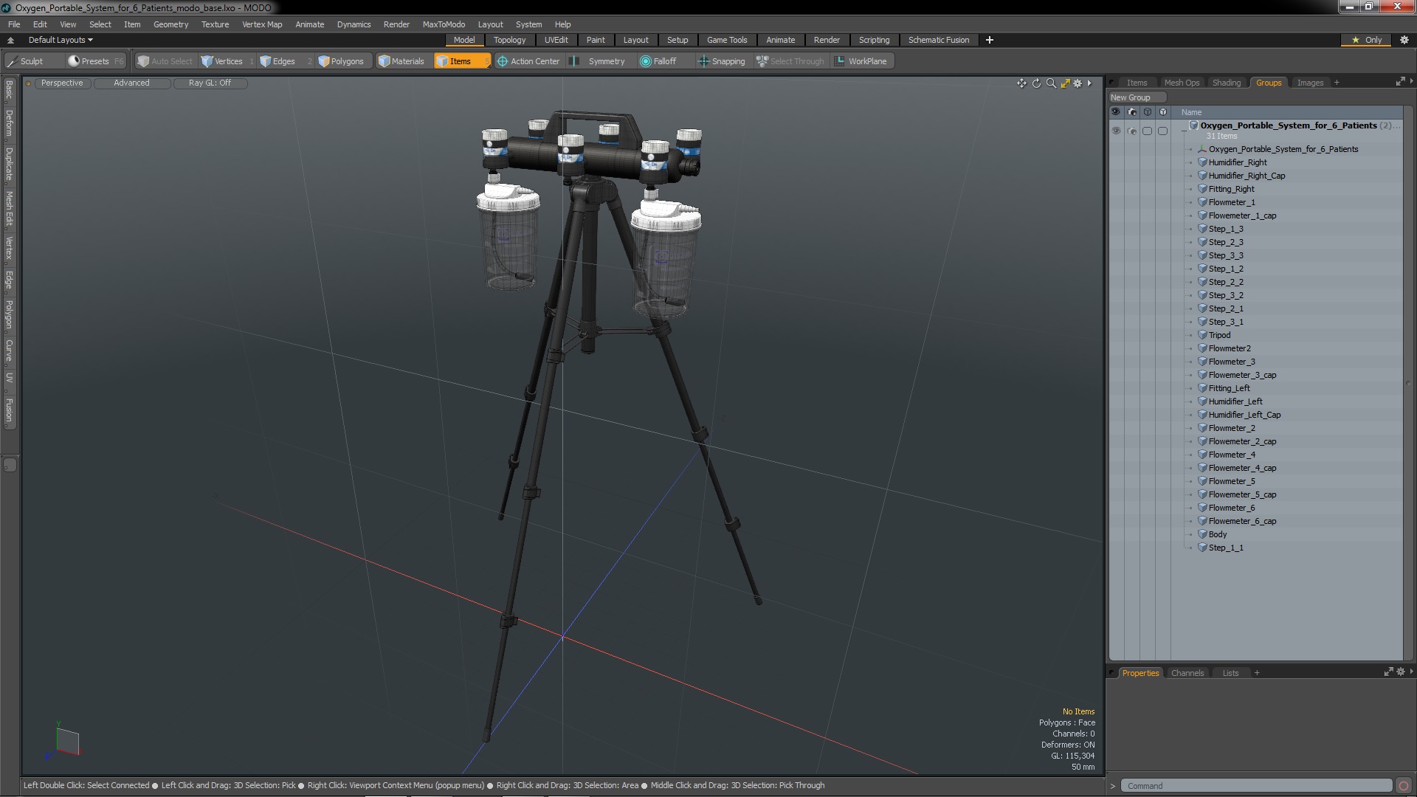
Task: Expand the Body item
Action: click(1190, 534)
